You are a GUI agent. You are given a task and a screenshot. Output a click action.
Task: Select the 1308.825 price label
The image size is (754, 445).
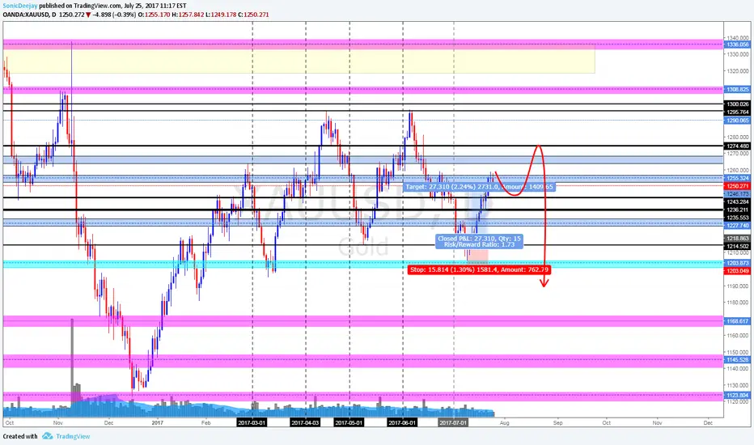[737, 90]
